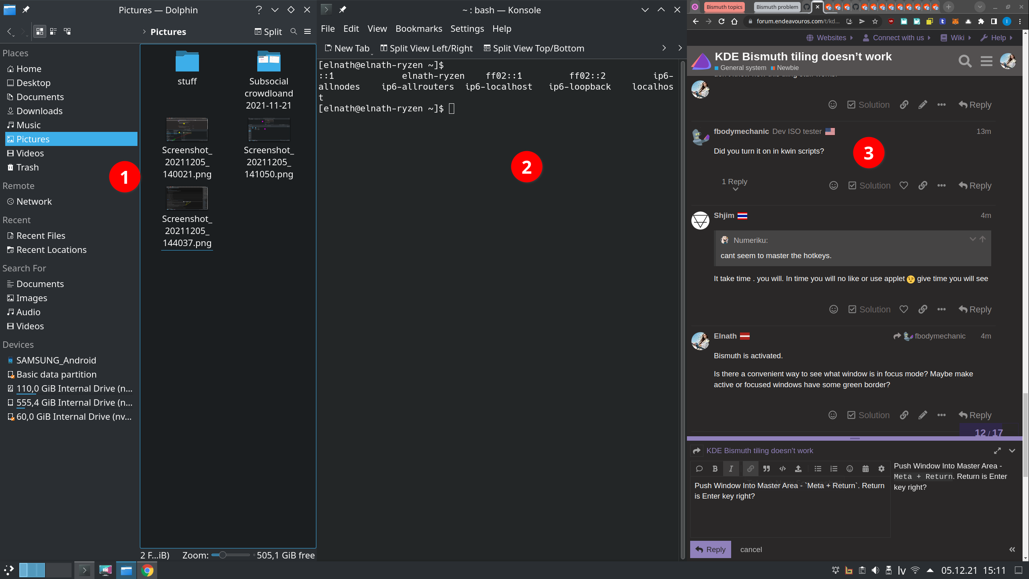Open emoji picker in composer toolbar
Viewport: 1029px width, 579px height.
pos(850,469)
